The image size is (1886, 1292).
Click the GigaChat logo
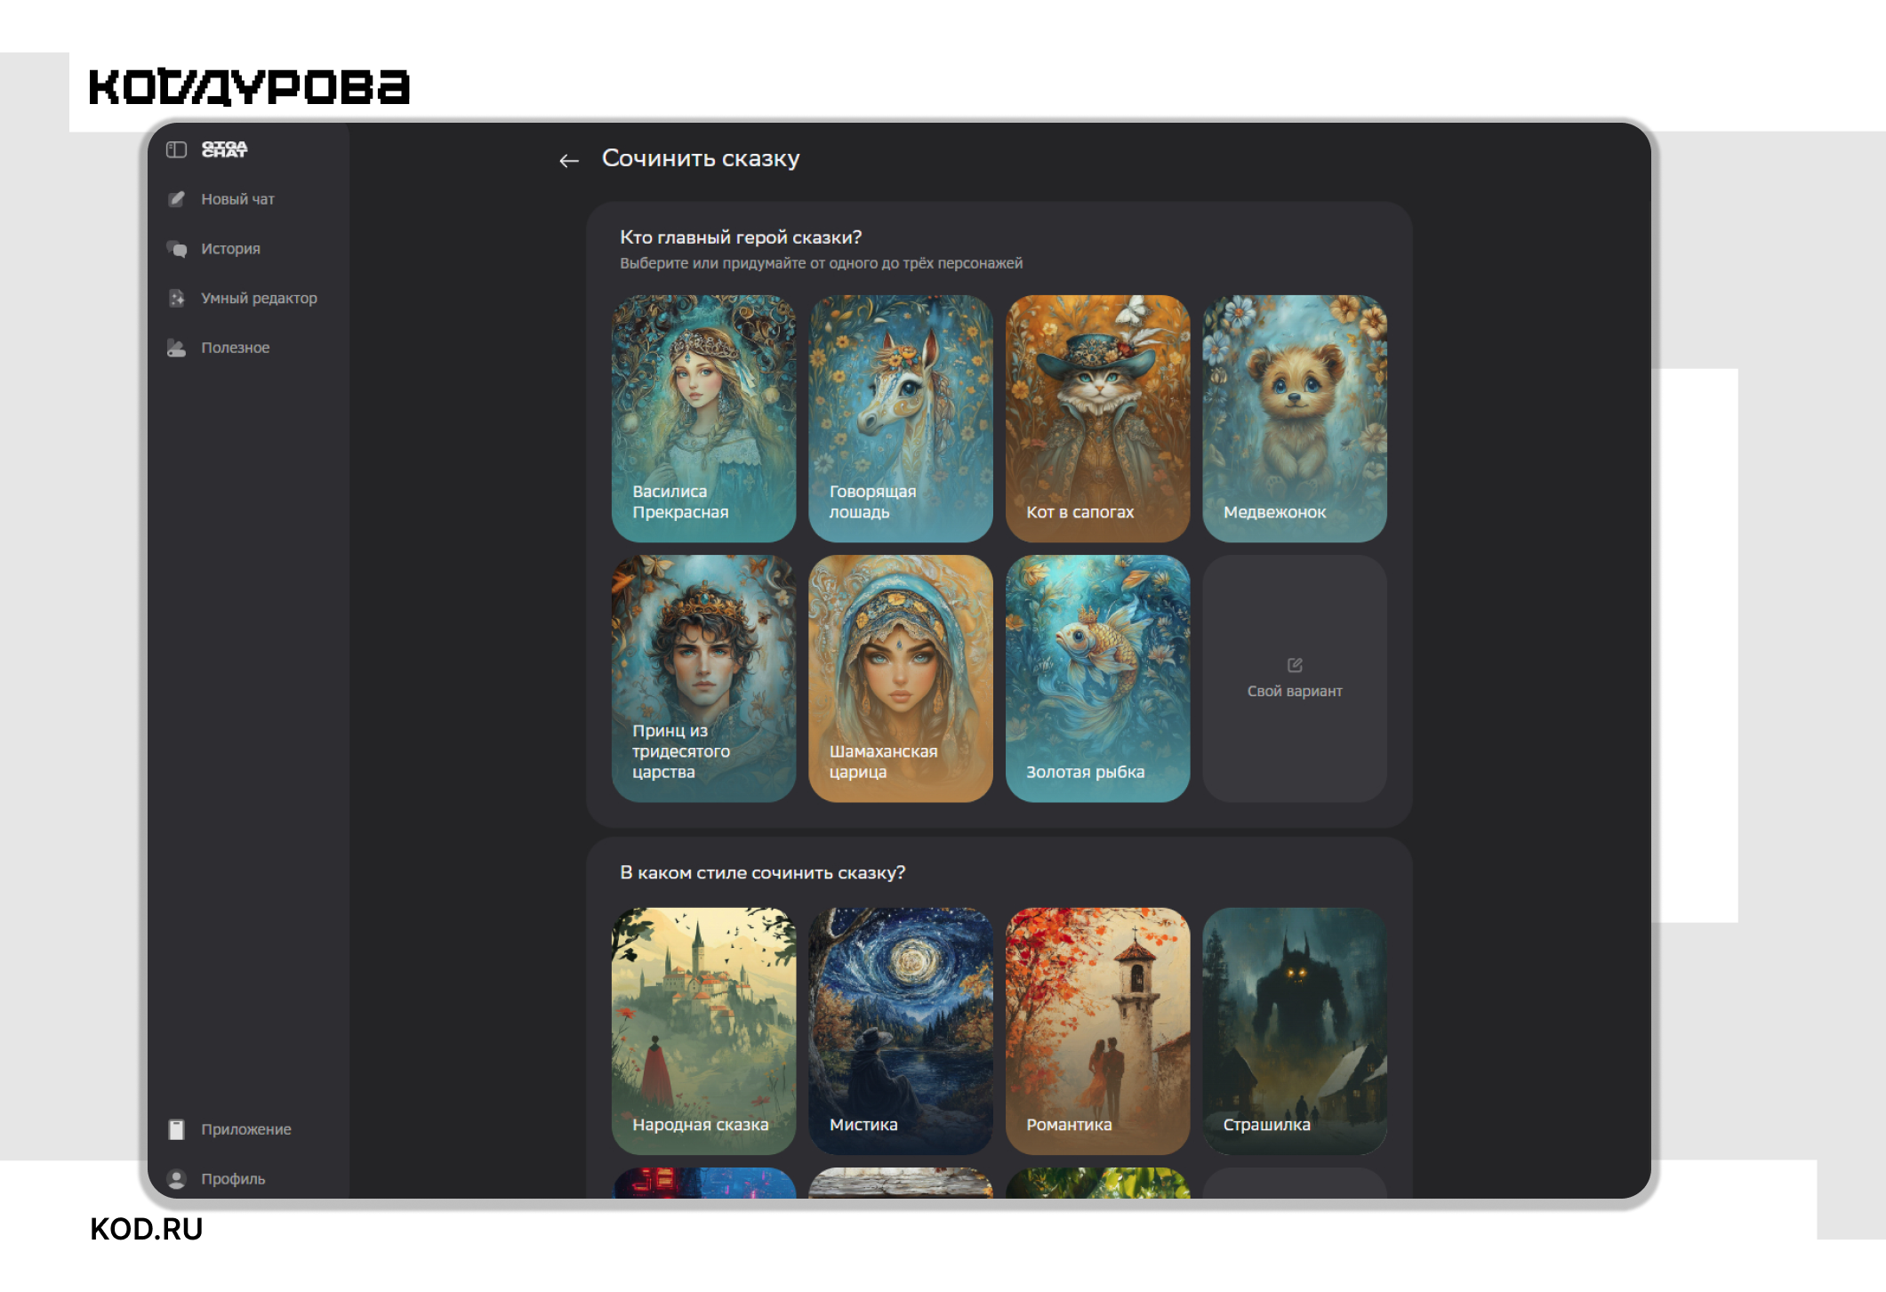click(x=224, y=149)
